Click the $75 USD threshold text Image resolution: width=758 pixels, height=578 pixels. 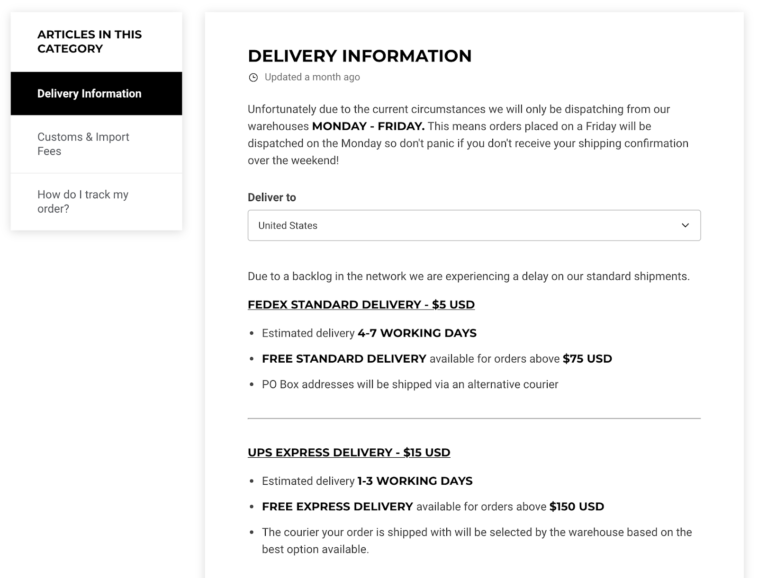587,359
